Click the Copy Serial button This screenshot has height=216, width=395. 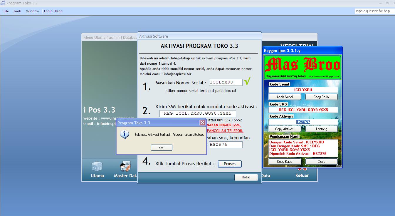(322, 97)
